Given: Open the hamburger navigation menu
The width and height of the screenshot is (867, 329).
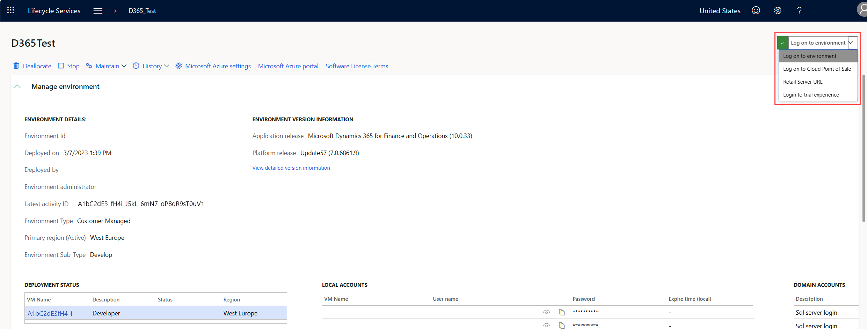Looking at the screenshot, I should 98,11.
